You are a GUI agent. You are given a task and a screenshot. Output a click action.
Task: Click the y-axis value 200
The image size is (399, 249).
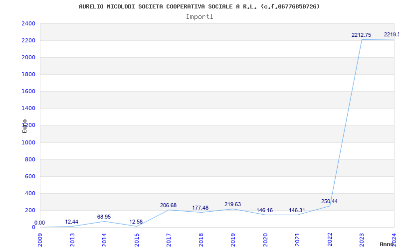pos(30,210)
